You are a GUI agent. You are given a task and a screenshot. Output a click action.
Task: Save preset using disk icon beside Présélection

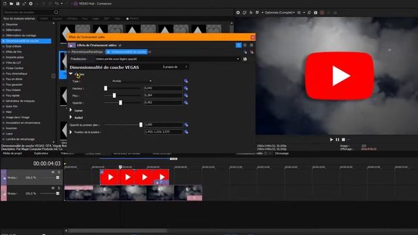tap(245, 59)
